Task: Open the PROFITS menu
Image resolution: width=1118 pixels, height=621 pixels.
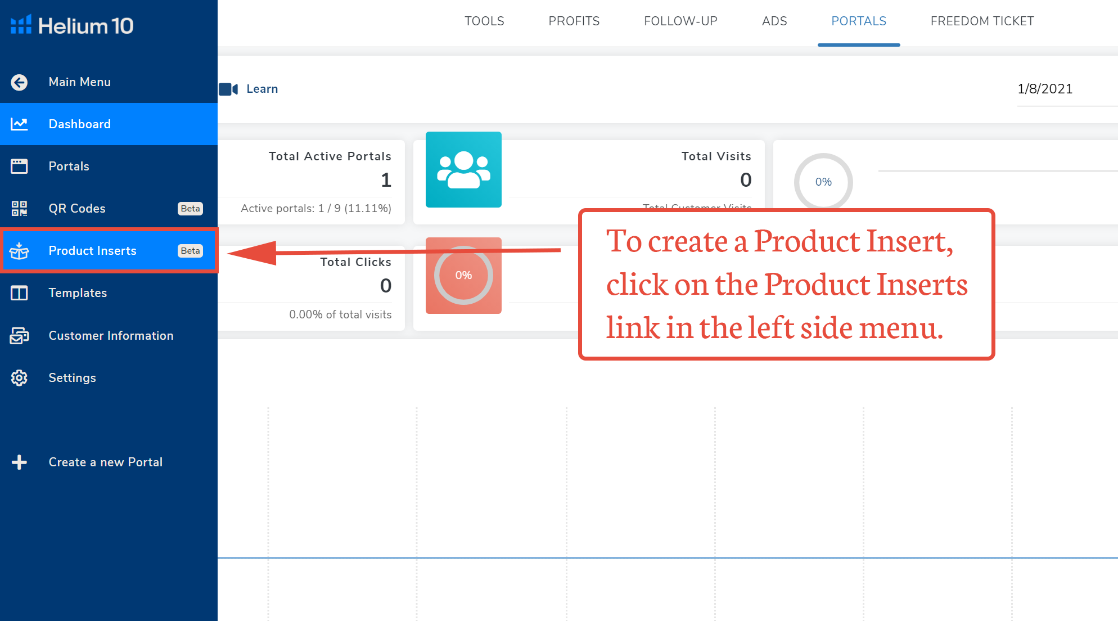Action: coord(574,21)
